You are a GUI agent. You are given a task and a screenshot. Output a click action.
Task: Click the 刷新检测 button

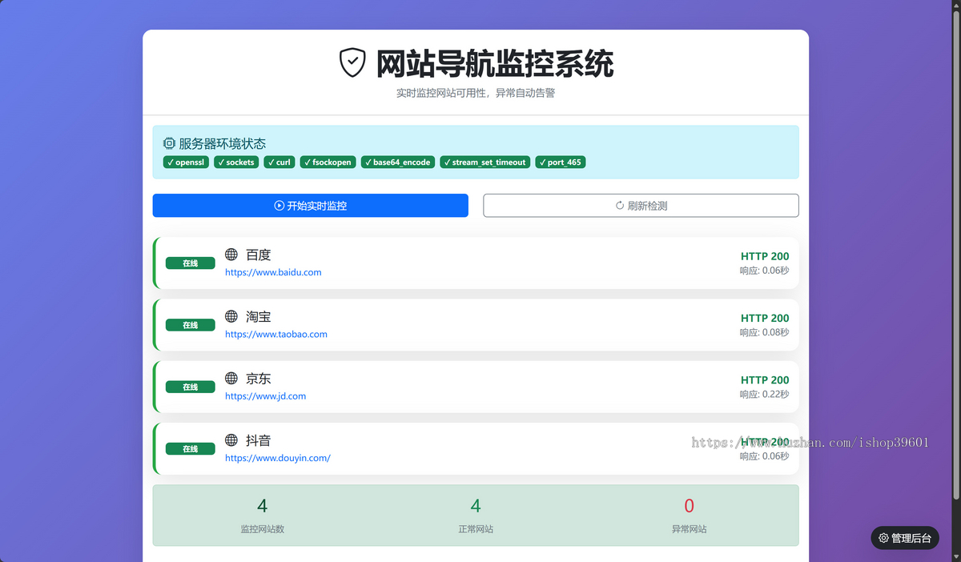click(641, 205)
